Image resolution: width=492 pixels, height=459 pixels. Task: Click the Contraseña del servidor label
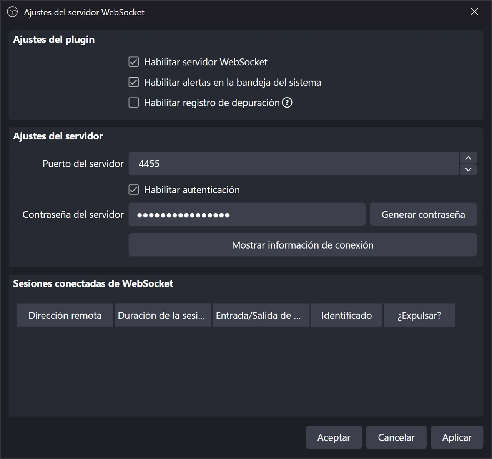point(73,214)
